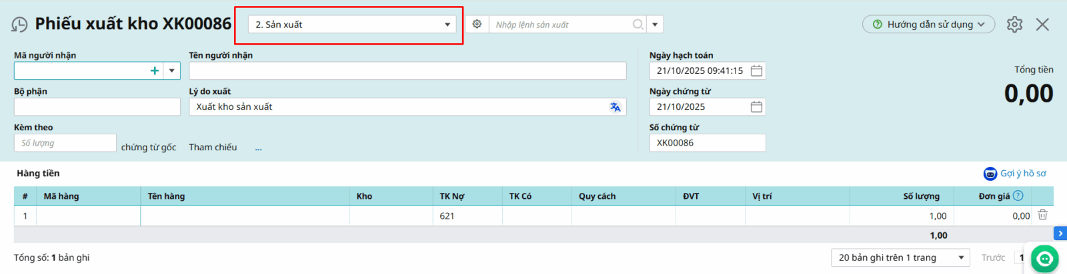The height and width of the screenshot is (274, 1067).
Task: Expand the '2. Sản xuất' type dropdown
Action: coord(447,25)
